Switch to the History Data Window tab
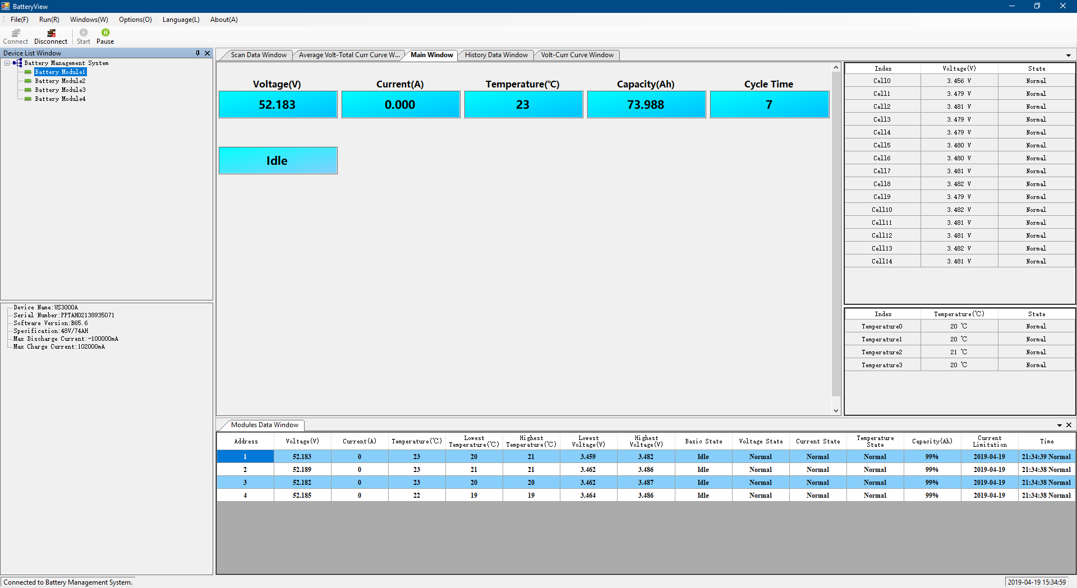Viewport: 1077px width, 588px height. point(496,55)
